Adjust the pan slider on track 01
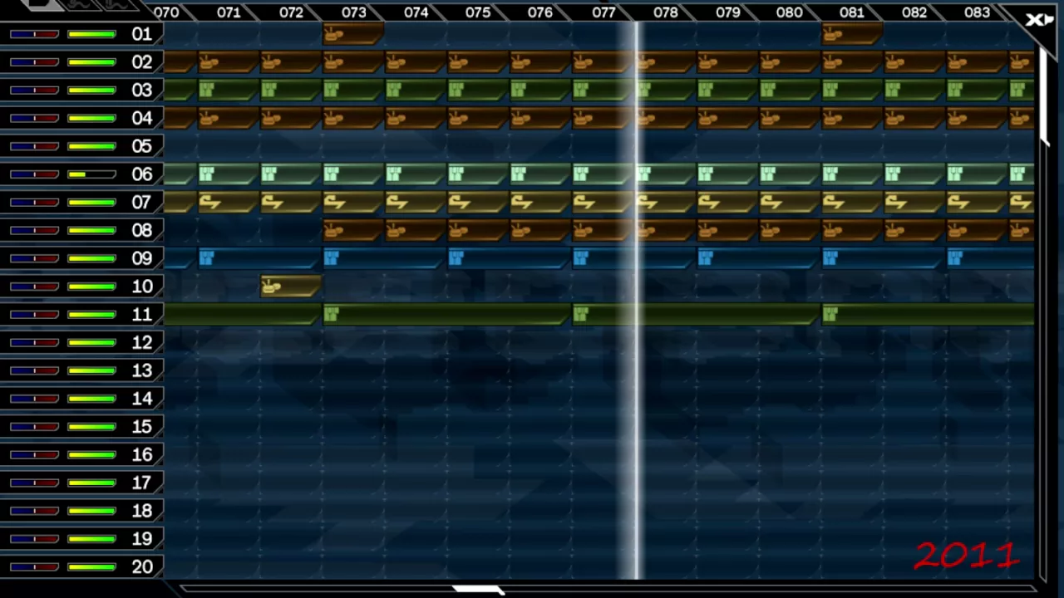The height and width of the screenshot is (598, 1064). coord(34,34)
